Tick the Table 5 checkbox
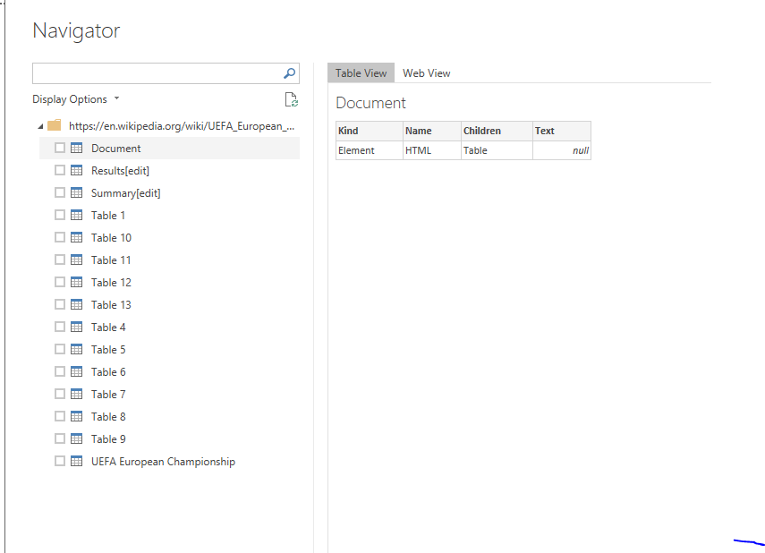This screenshot has width=765, height=553. 60,350
